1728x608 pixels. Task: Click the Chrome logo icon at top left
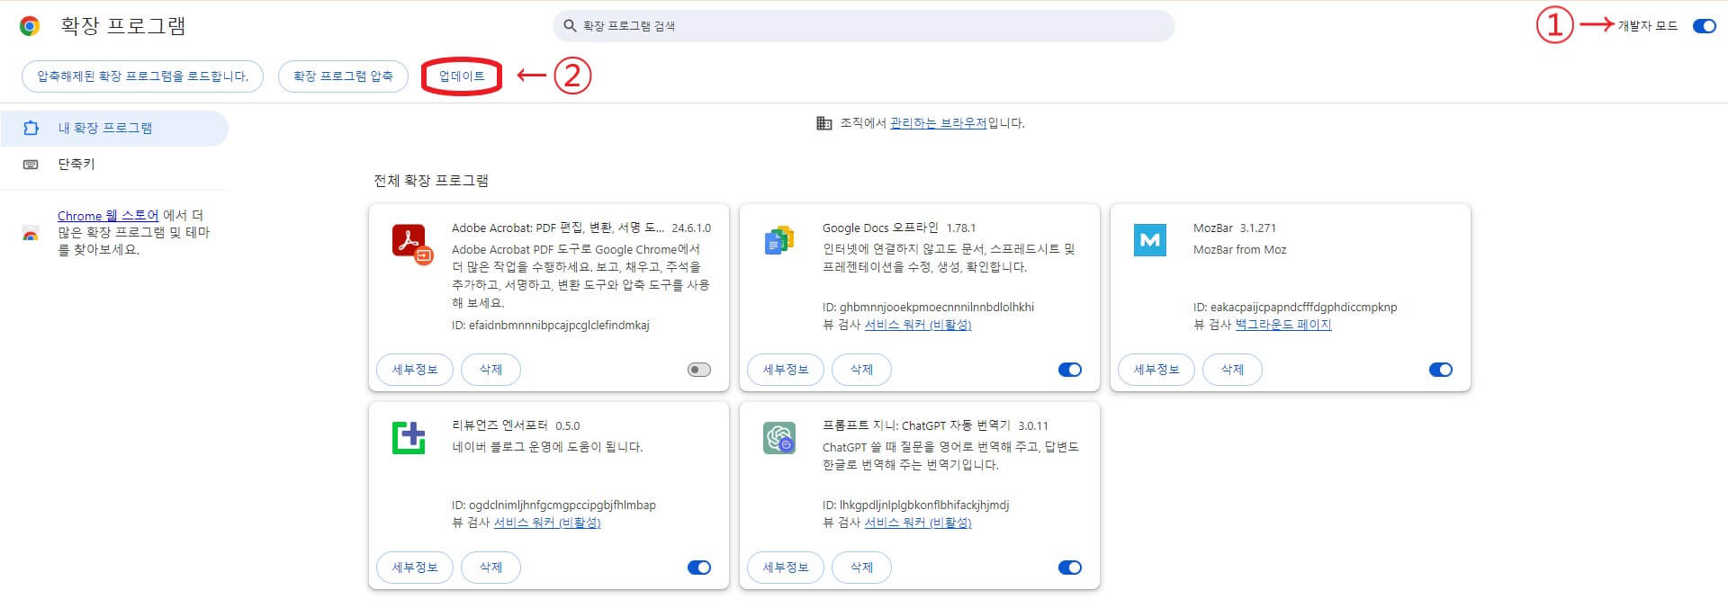tap(30, 26)
